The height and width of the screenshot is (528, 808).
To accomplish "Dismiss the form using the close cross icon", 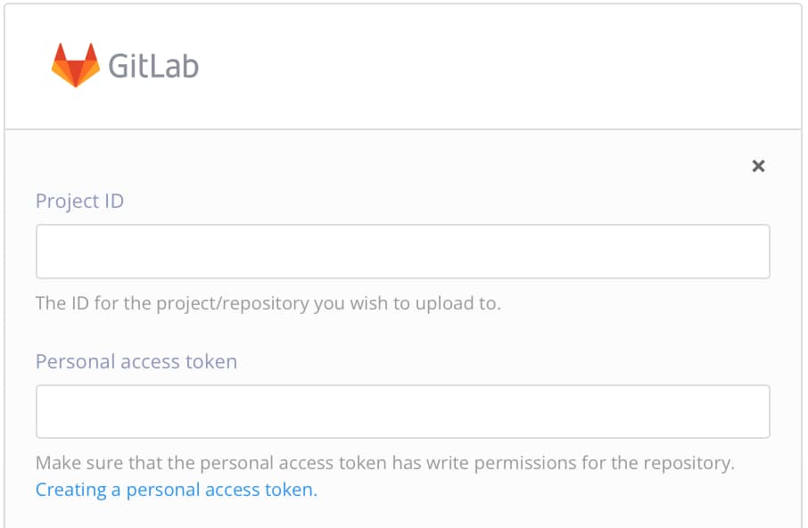I will [x=759, y=166].
